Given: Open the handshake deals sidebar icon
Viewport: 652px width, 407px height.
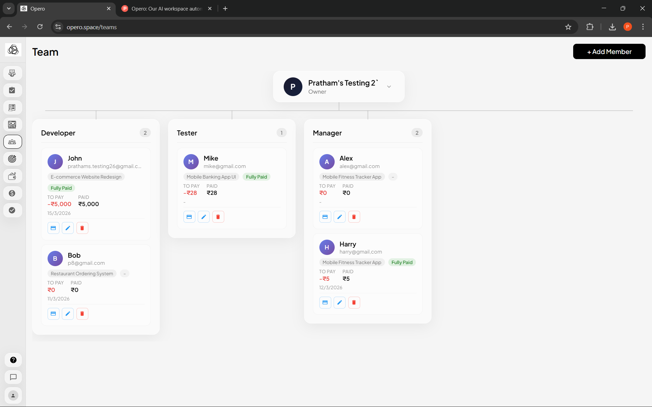Looking at the screenshot, I should (x=13, y=73).
